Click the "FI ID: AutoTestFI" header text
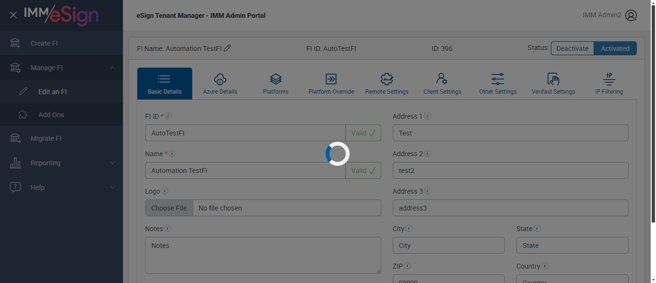This screenshot has height=283, width=656. click(x=331, y=49)
